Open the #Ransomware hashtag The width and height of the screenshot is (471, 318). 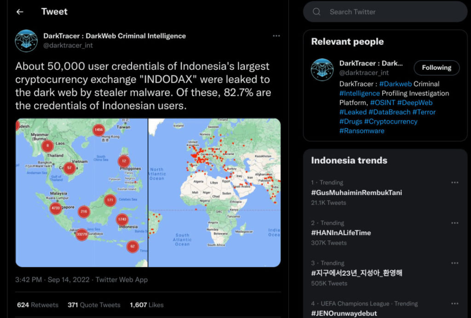pos(362,131)
